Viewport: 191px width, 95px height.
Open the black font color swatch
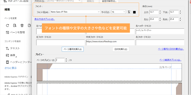click(x=134, y=12)
